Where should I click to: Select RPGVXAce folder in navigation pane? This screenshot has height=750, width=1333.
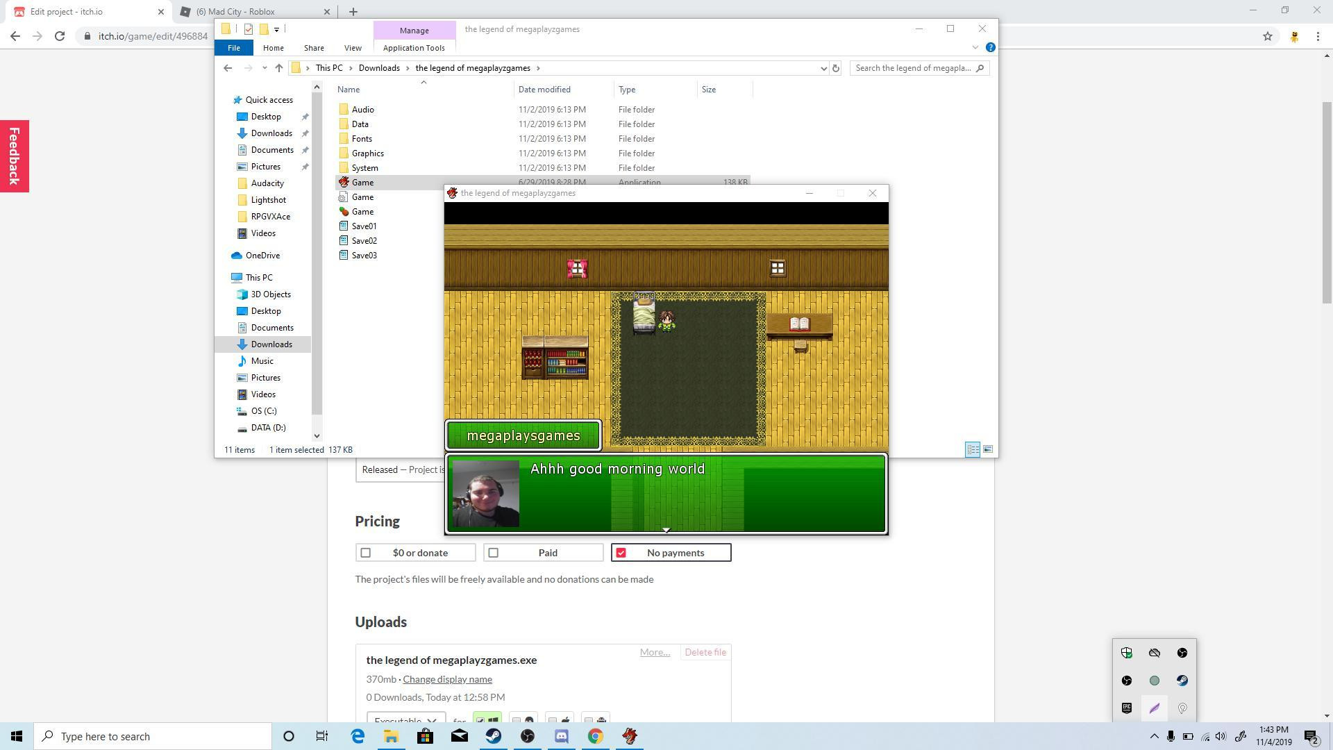click(x=270, y=217)
